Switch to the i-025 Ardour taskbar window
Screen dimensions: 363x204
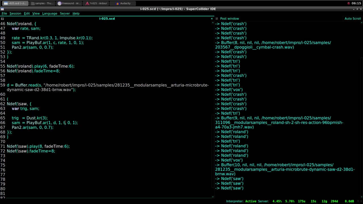tap(96, 3)
